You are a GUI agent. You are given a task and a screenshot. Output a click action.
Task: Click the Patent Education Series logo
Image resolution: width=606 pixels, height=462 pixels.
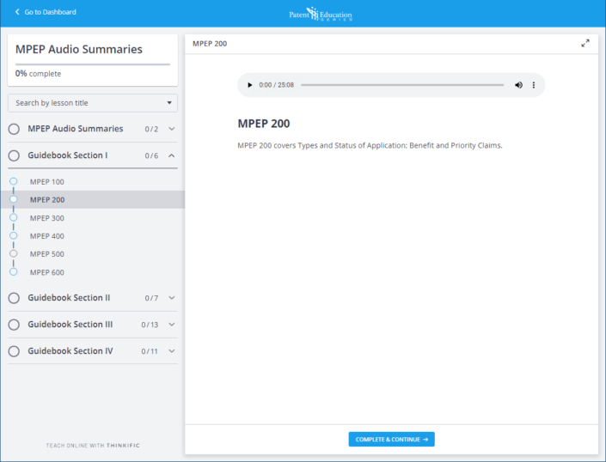point(320,14)
